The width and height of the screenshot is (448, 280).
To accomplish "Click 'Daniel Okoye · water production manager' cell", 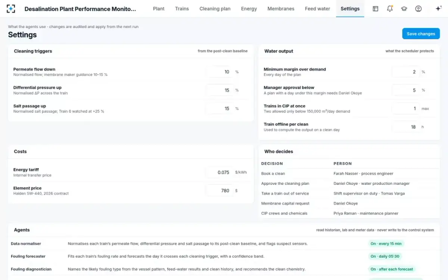I will point(371,184).
